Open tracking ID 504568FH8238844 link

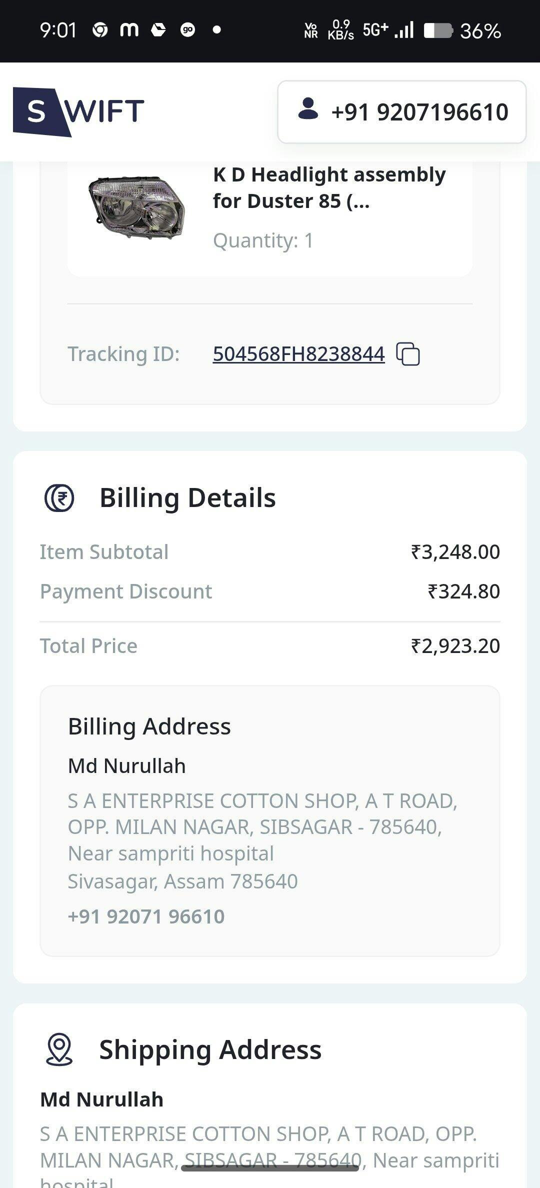tap(298, 354)
